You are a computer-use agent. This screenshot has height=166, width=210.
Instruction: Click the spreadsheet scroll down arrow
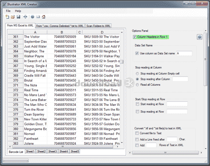pos(122,143)
